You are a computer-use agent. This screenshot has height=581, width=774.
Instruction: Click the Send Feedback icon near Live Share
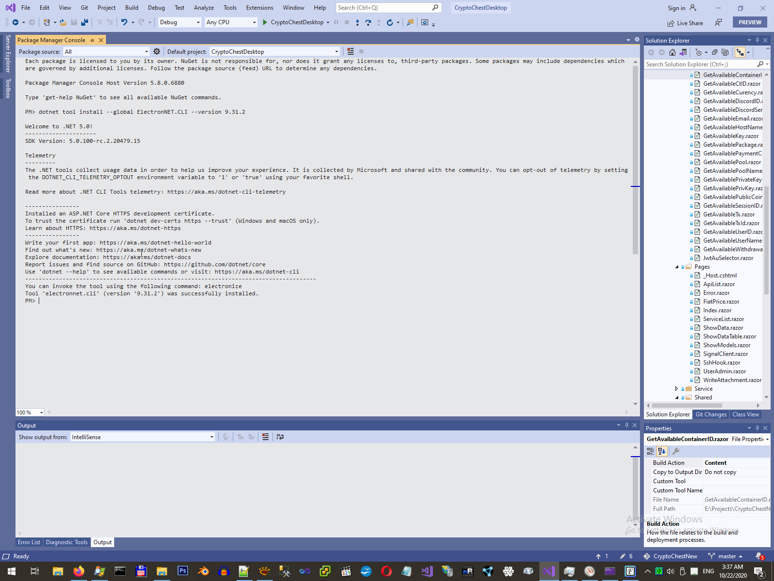[718, 23]
